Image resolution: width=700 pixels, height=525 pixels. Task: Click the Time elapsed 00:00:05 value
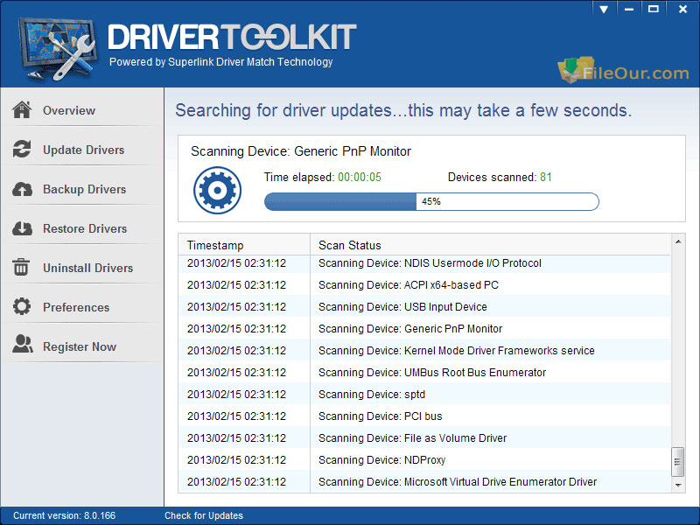(360, 178)
